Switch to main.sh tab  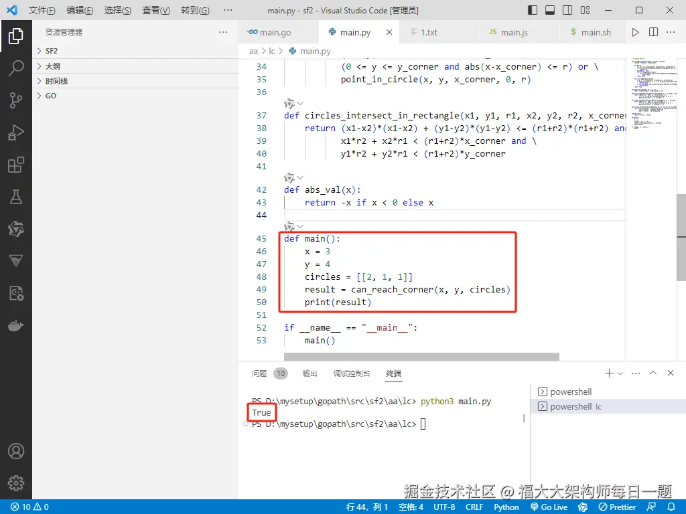(x=592, y=32)
